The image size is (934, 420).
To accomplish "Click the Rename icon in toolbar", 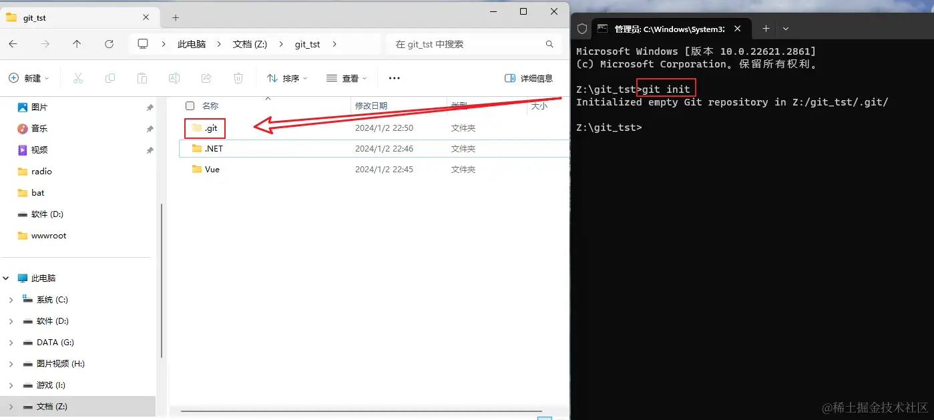I will click(174, 78).
